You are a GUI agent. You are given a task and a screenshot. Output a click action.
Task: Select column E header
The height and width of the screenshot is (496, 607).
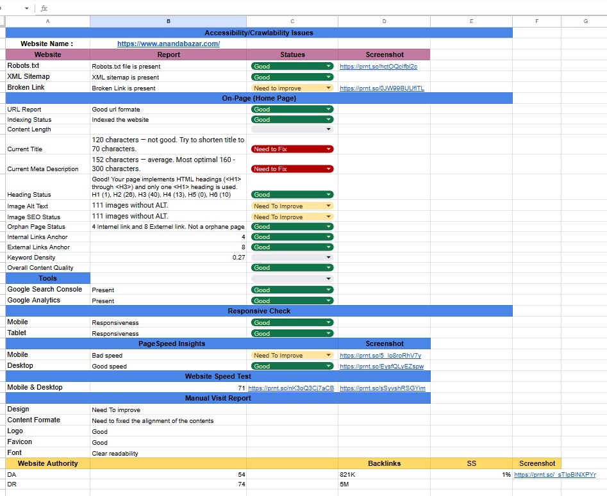pyautogui.click(x=471, y=21)
